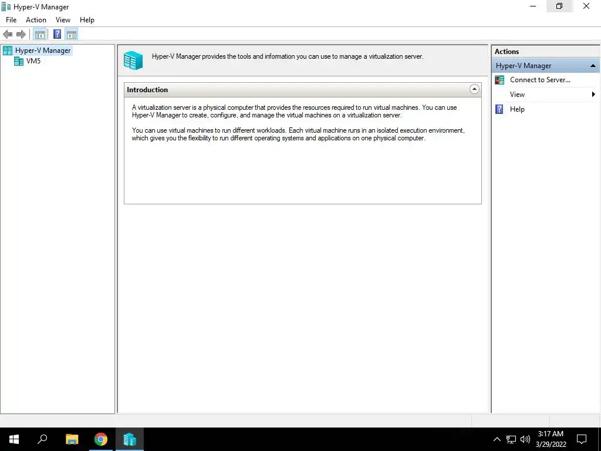Viewport: 601px width, 451px height.
Task: Click the volume speaker tray icon
Action: coord(525,439)
